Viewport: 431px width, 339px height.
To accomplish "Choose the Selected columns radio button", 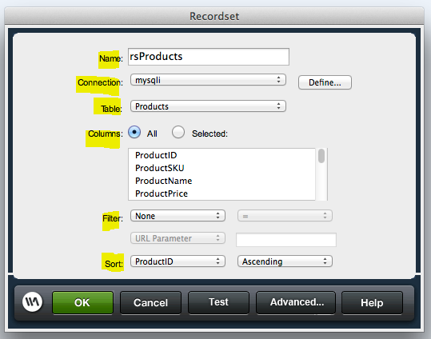I will pyautogui.click(x=178, y=132).
